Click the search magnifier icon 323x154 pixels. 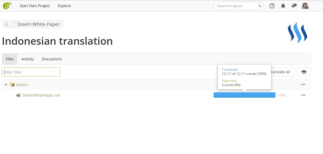pos(260,6)
